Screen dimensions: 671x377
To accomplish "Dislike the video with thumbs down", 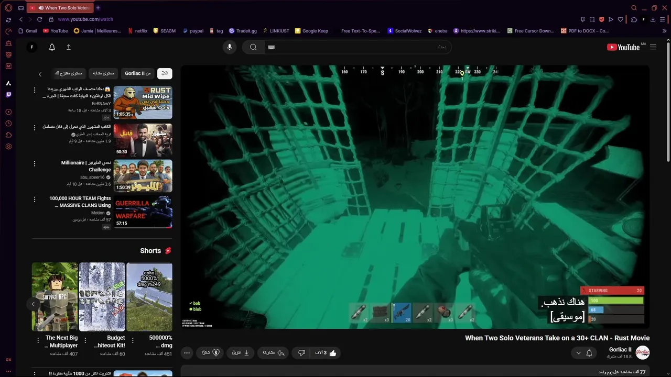I will 301,353.
